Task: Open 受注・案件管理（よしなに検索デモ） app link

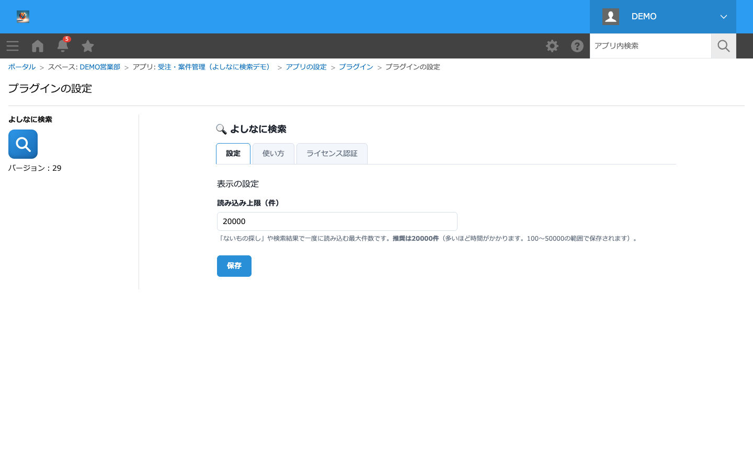Action: coord(215,67)
